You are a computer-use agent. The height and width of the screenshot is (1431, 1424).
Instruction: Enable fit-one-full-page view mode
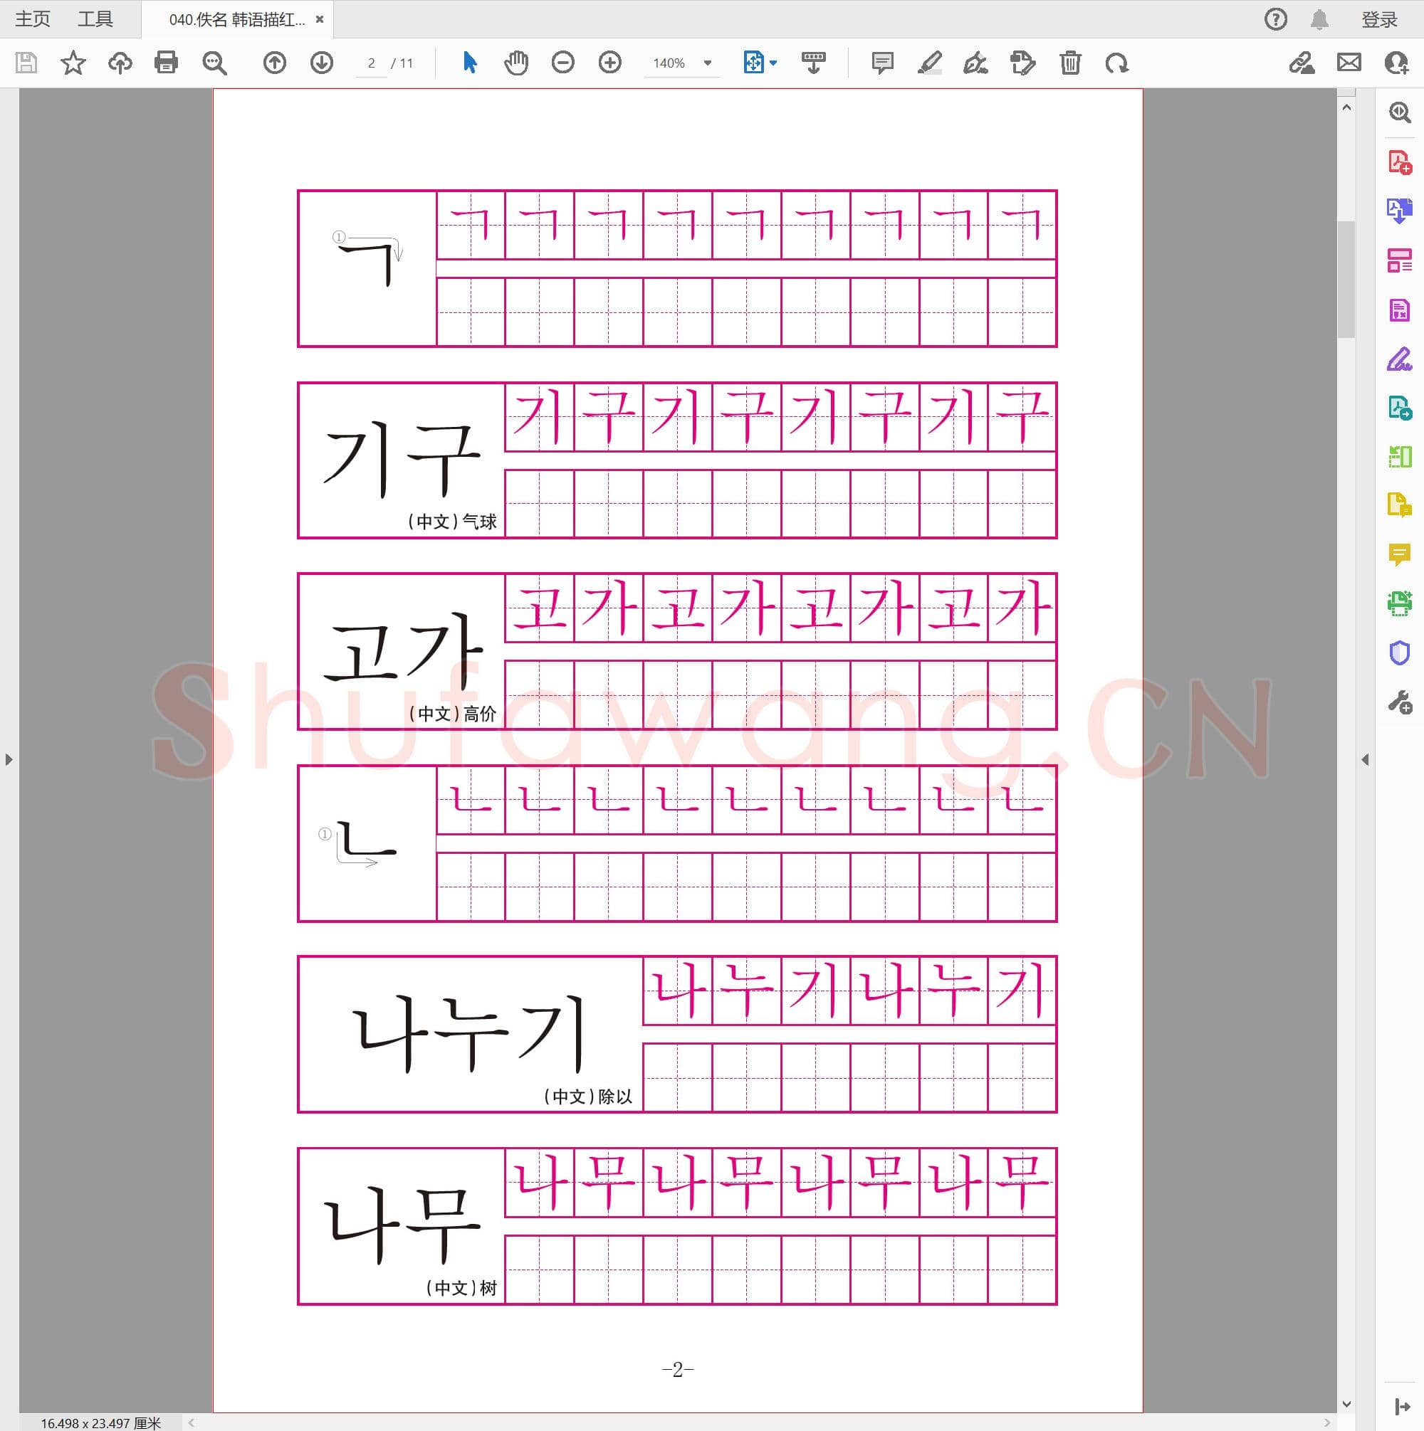tap(754, 63)
